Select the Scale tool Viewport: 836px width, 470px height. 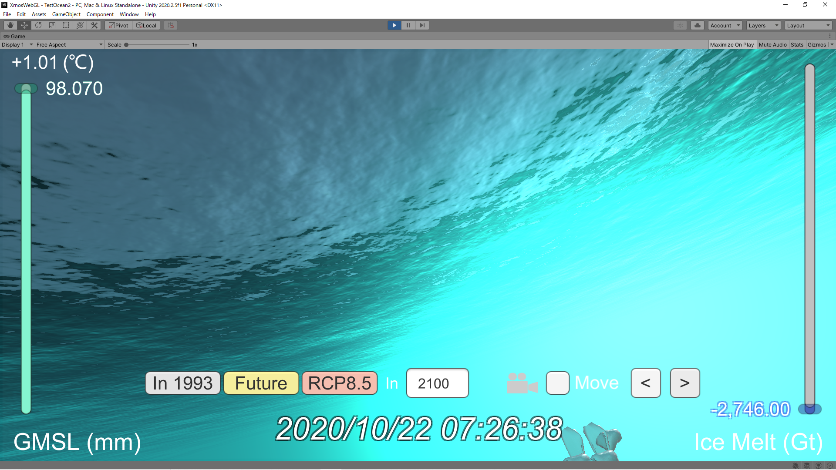coord(52,25)
